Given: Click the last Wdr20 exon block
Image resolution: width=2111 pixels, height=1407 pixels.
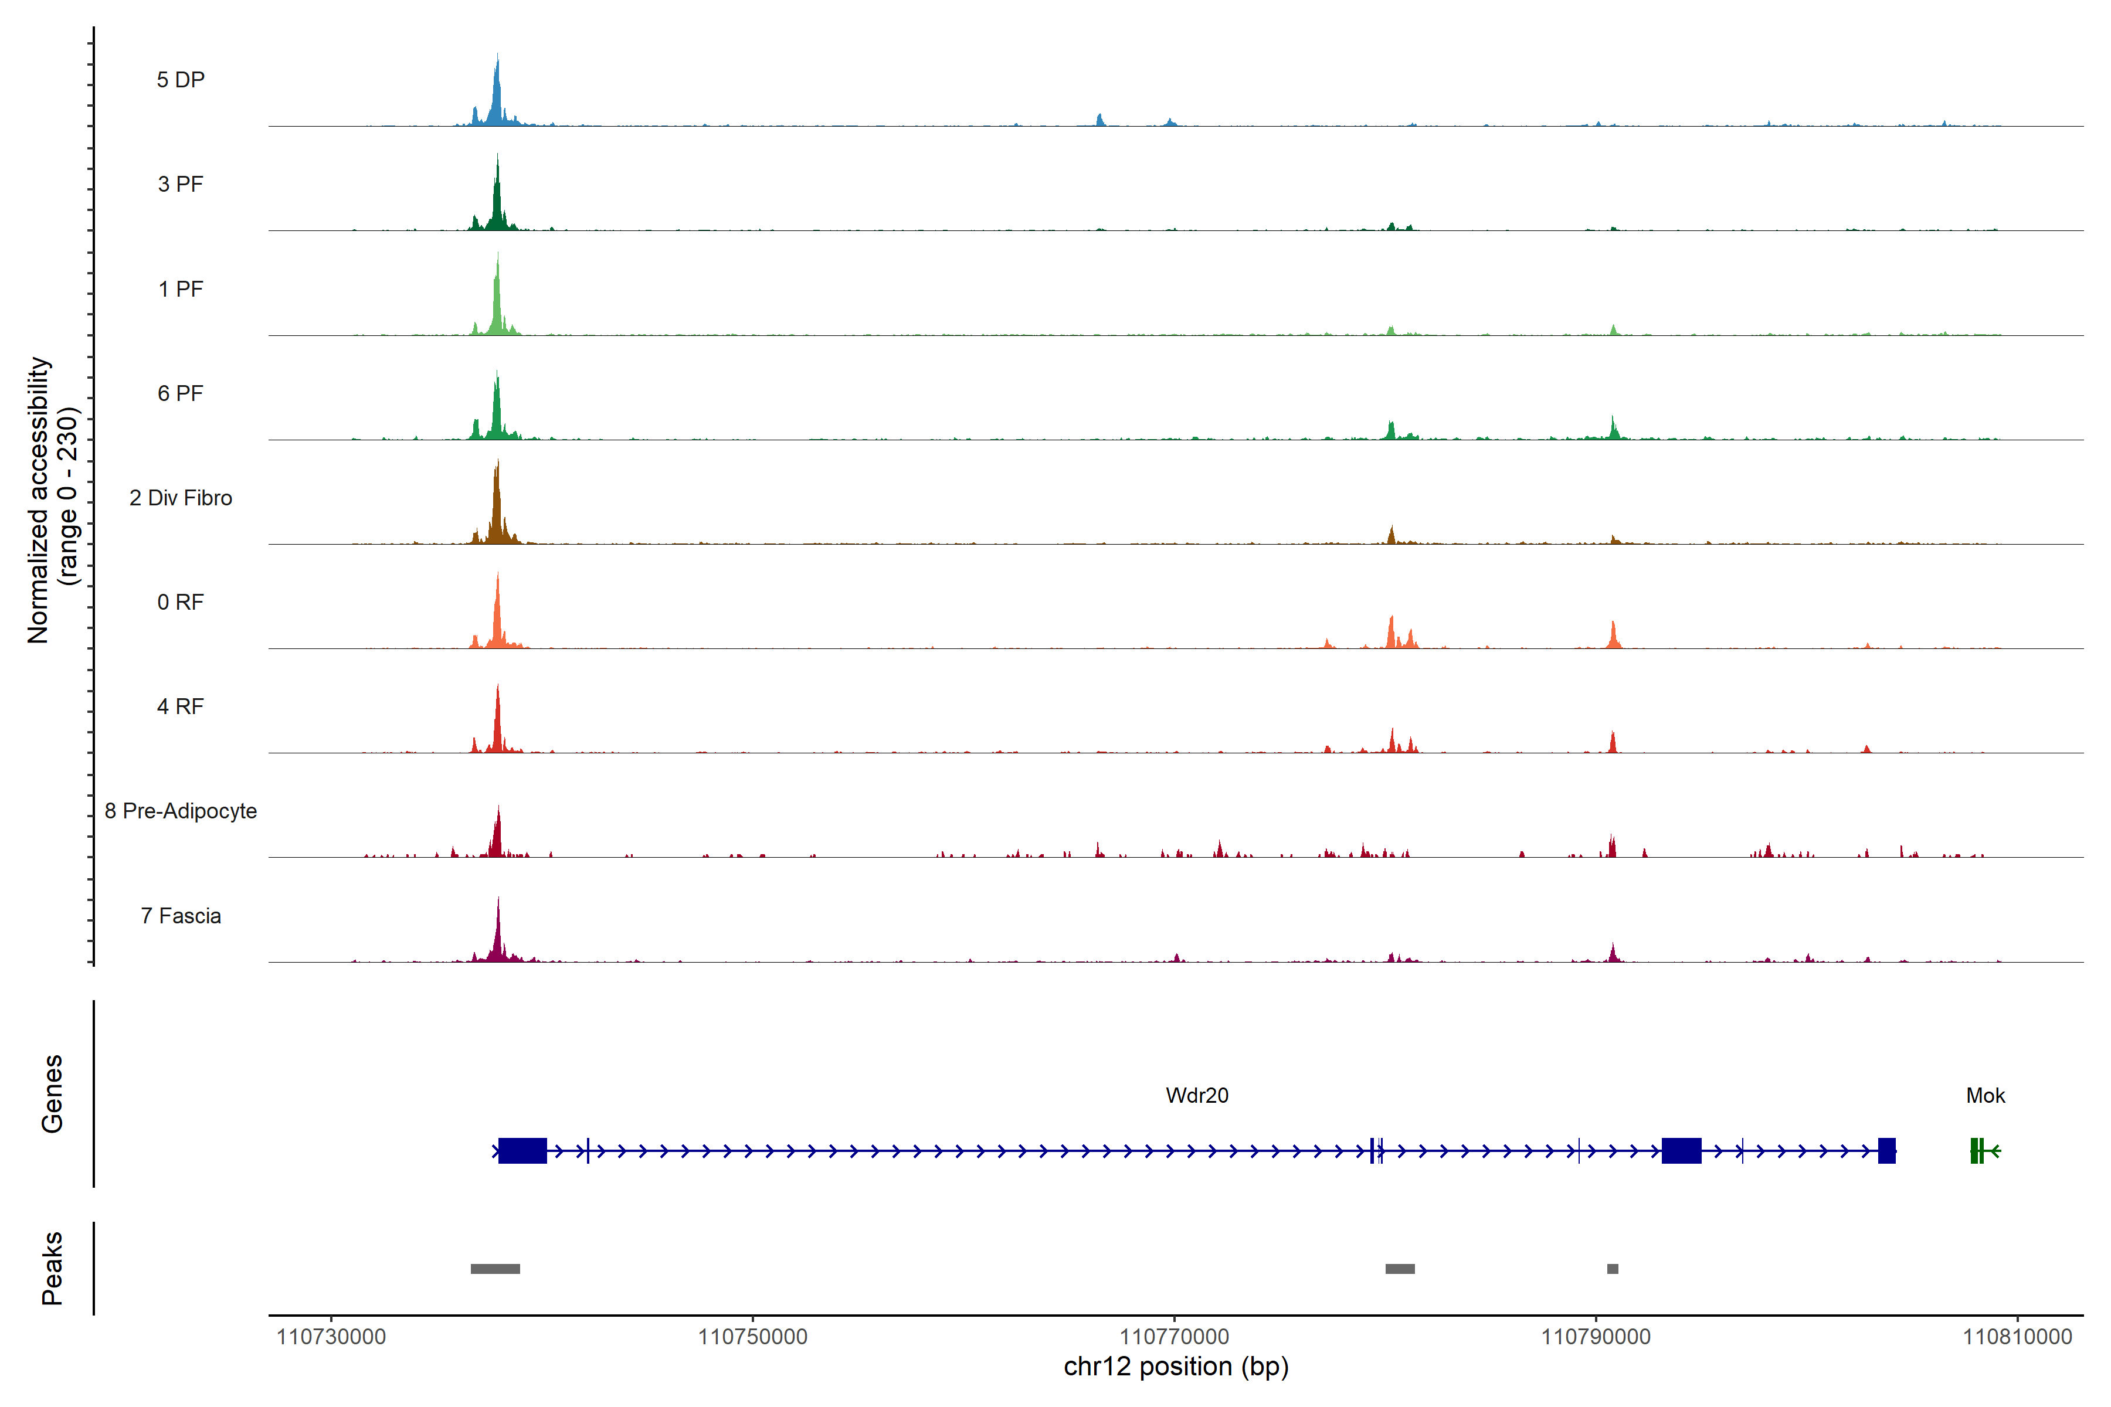Looking at the screenshot, I should tap(1886, 1150).
